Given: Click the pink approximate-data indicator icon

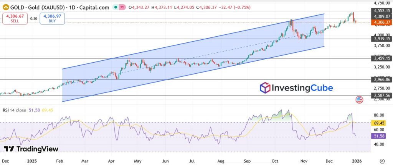Looking at the screenshot, I should (122, 8).
